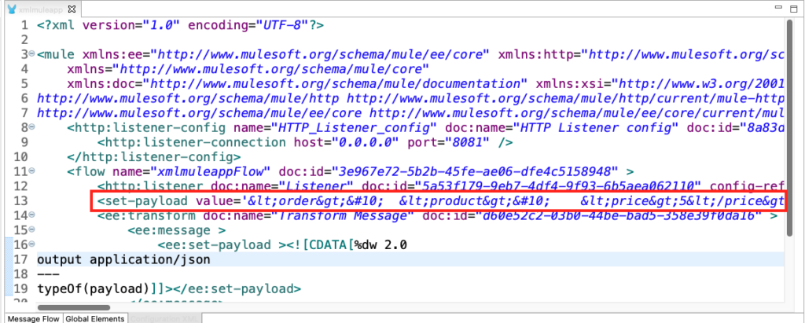Fold ee:set-payload block at line 16
The width and height of the screenshot is (805, 323).
tap(31, 244)
